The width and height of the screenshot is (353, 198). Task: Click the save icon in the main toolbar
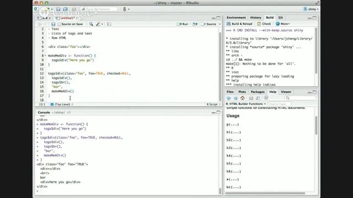[x=58, y=9]
